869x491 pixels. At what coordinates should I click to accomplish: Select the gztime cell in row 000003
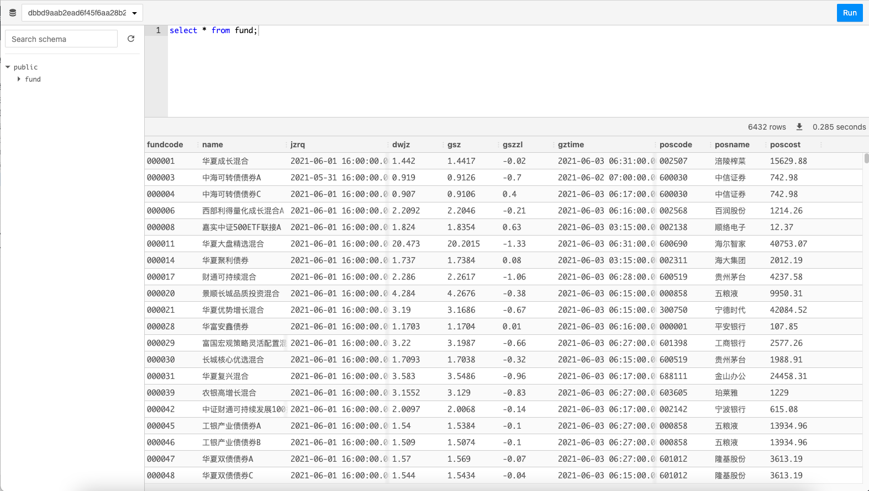(x=607, y=178)
